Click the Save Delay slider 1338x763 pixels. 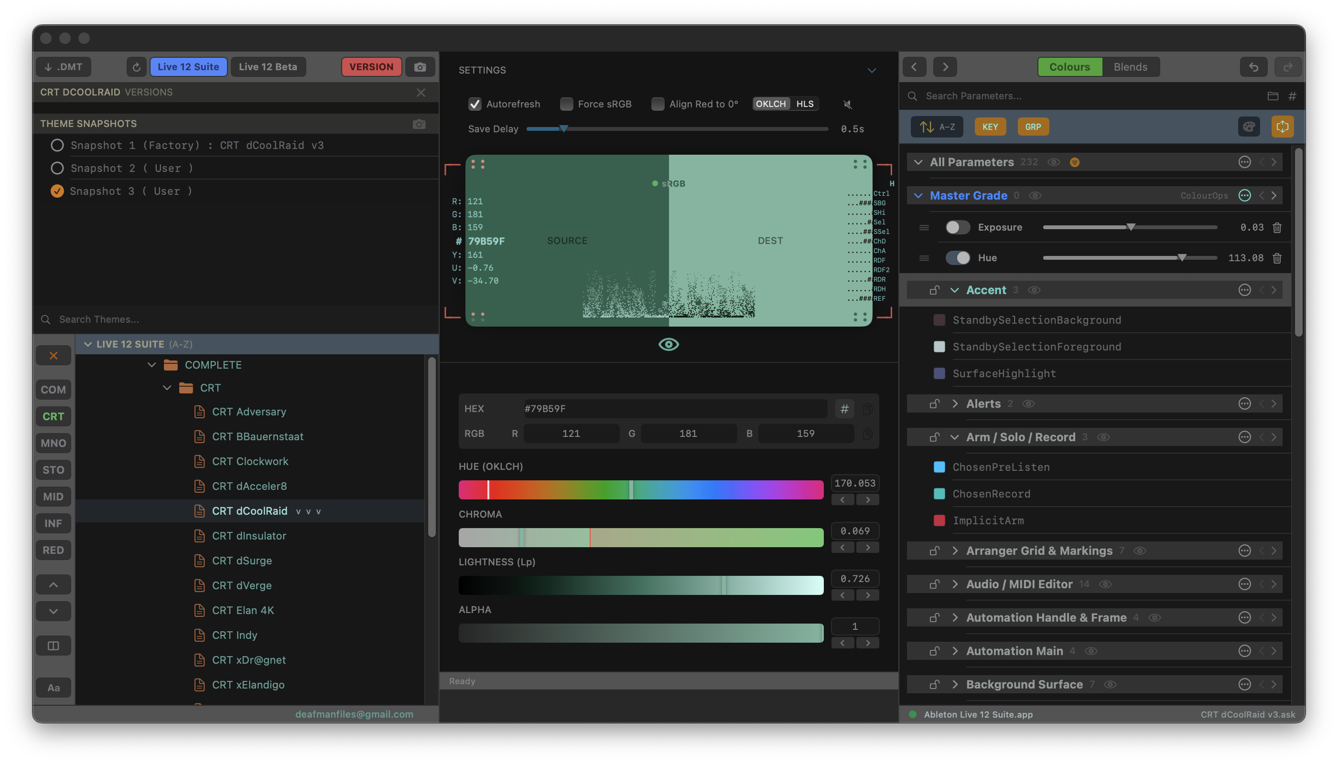(x=677, y=129)
